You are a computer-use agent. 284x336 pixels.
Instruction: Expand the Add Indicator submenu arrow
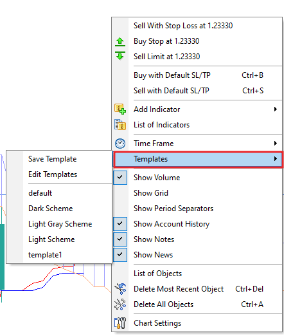(276, 109)
